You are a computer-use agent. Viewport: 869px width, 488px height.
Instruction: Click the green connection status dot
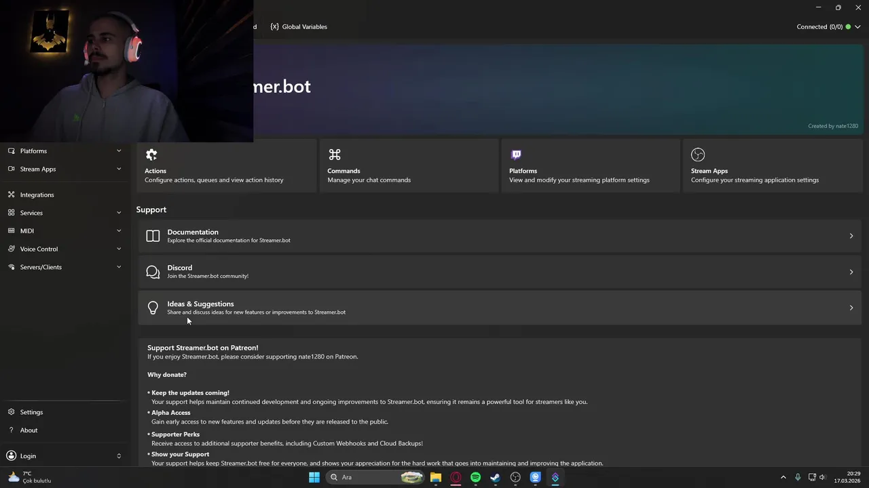pos(848,27)
